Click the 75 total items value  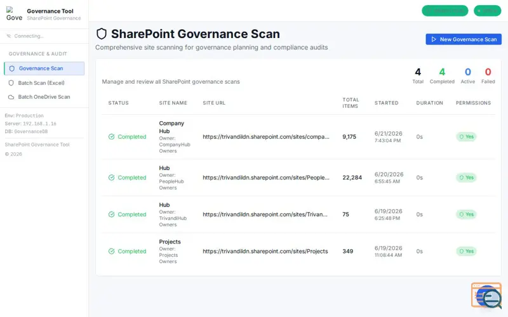pos(345,214)
